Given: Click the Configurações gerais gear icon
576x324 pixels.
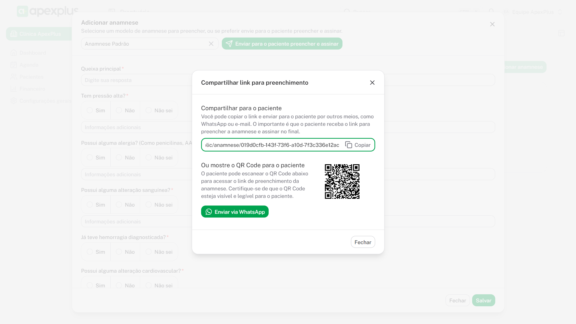Looking at the screenshot, I should (x=14, y=101).
